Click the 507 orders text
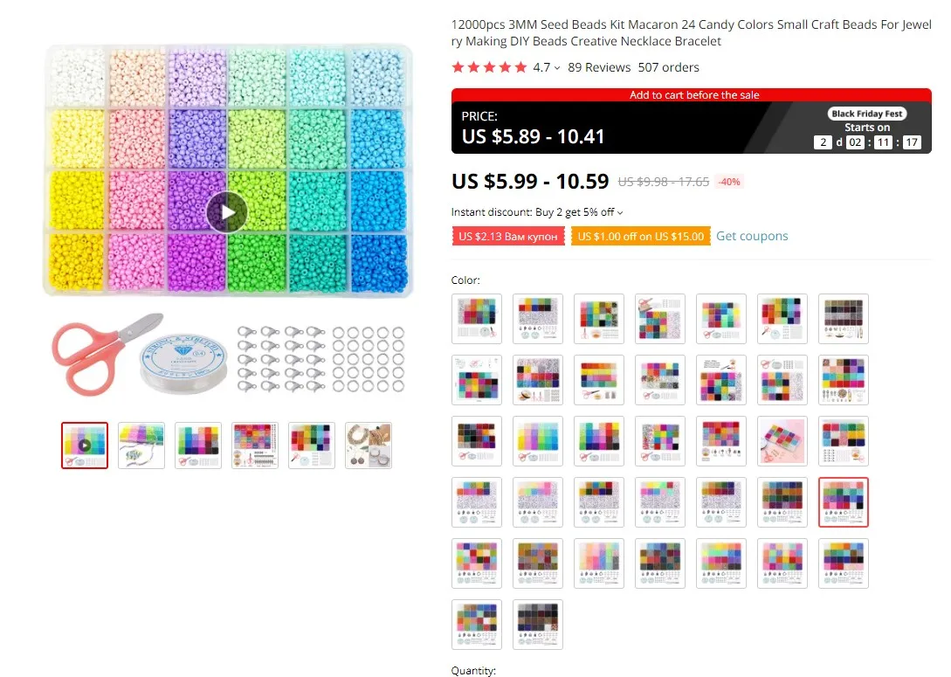The width and height of the screenshot is (951, 677). (x=668, y=67)
